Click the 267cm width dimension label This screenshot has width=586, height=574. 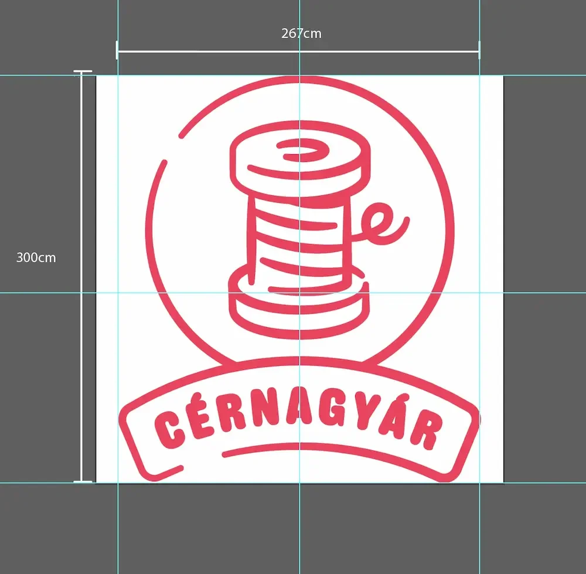click(301, 33)
